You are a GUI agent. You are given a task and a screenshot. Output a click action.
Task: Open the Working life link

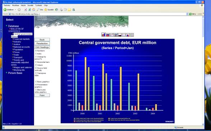click(x=19, y=70)
